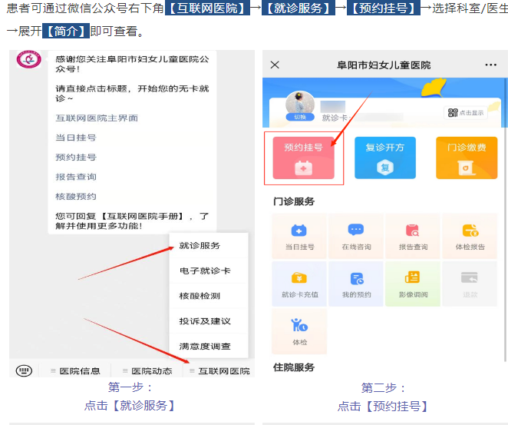This screenshot has height=425, width=508.
Task: Click the highlighted 【预约挂号】 text in instructions
Action: click(384, 8)
